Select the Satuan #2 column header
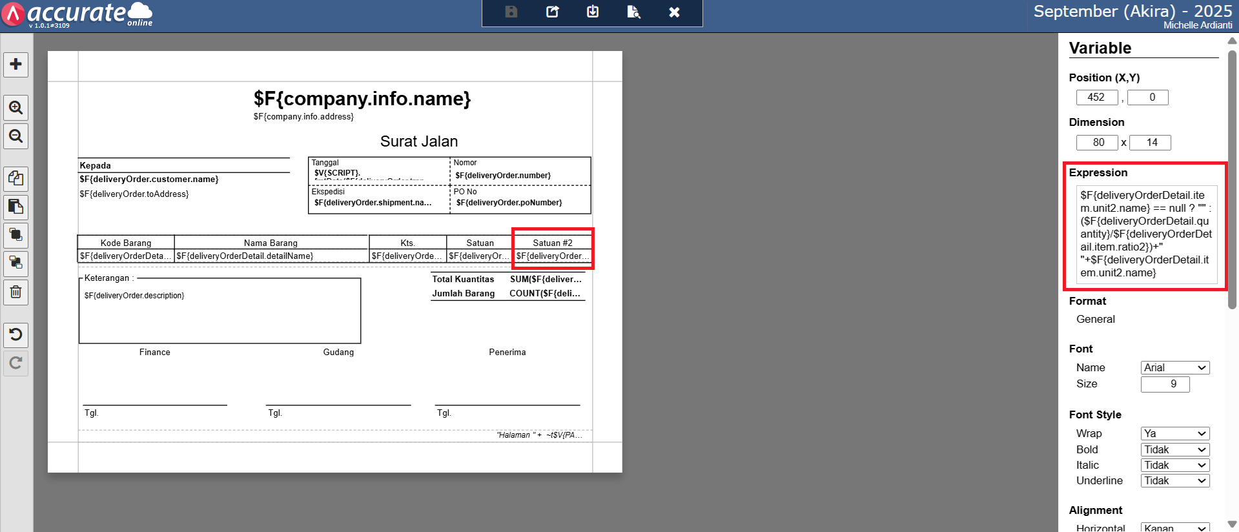Viewport: 1239px width, 532px height. [x=552, y=243]
